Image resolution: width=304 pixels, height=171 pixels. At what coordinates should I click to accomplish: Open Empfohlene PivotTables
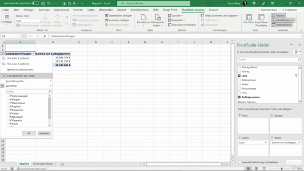[x=261, y=20]
